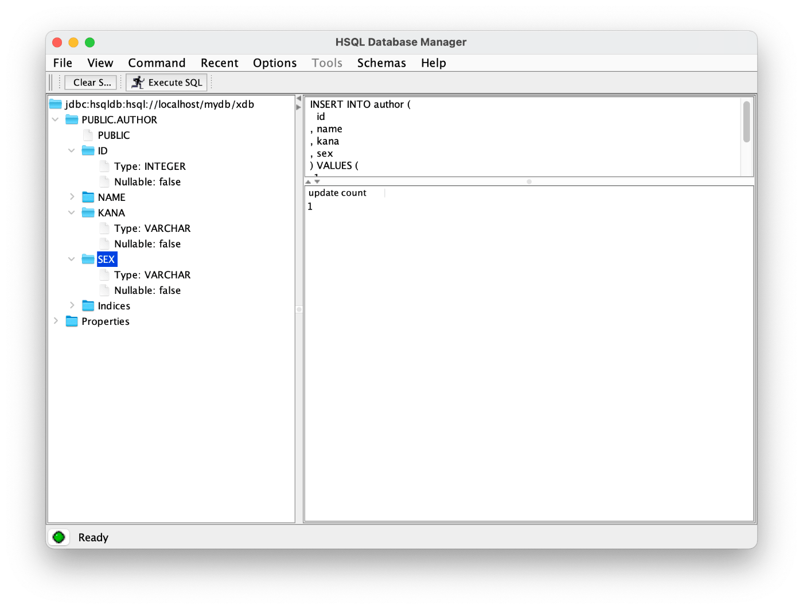
Task: Expand the NAME column node
Action: (72, 197)
